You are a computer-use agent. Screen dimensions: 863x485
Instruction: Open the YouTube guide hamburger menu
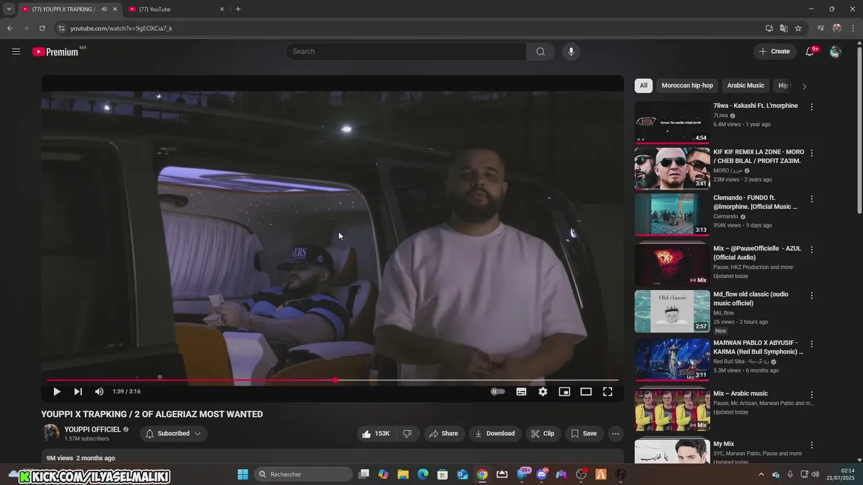pyautogui.click(x=16, y=51)
